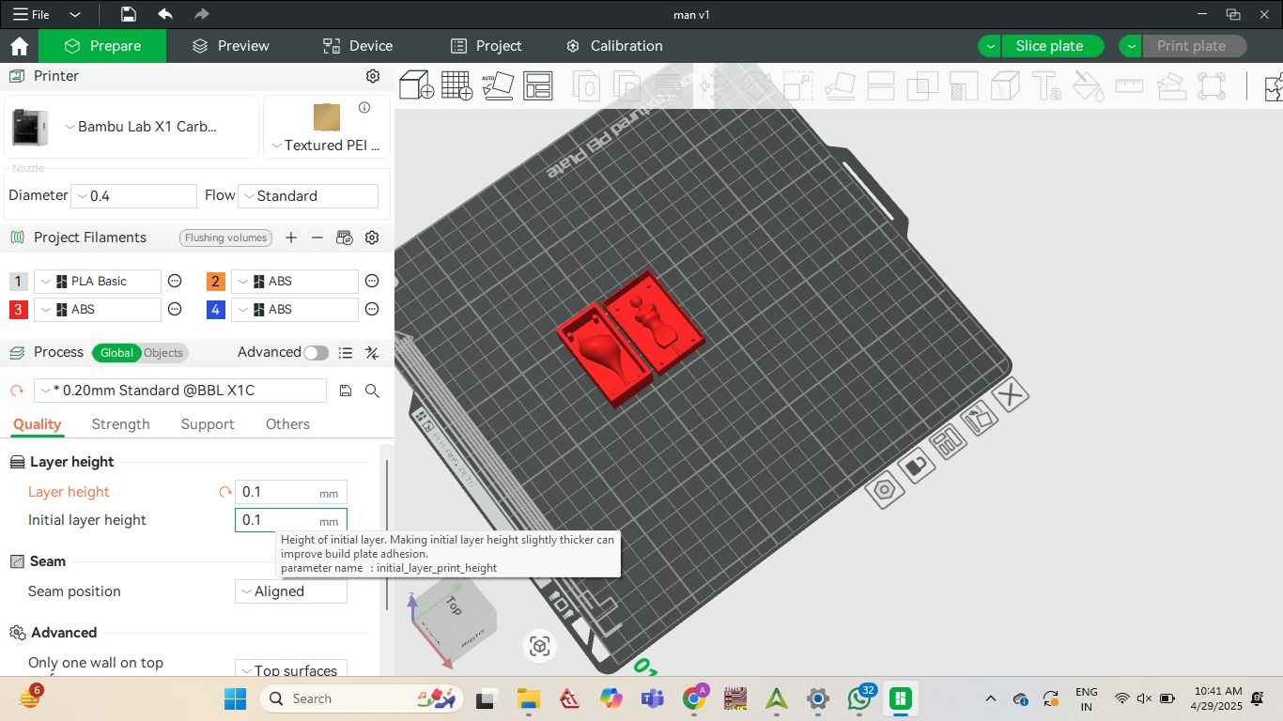Open the Strength settings tab

click(120, 424)
